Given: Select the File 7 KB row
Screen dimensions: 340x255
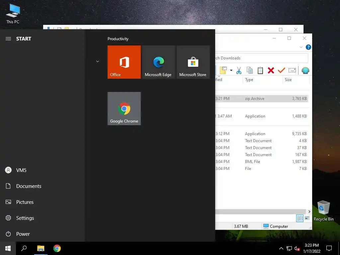Looking at the screenshot, I should [x=262, y=168].
